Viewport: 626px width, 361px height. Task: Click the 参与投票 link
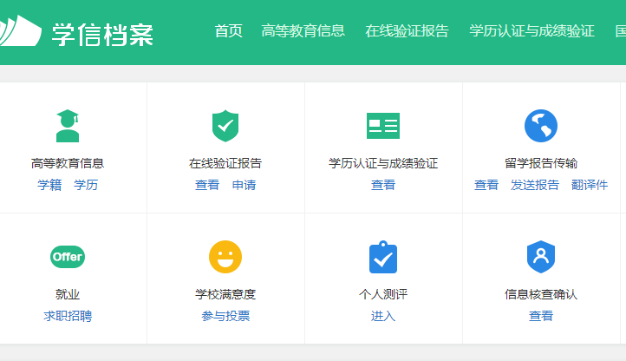(225, 316)
